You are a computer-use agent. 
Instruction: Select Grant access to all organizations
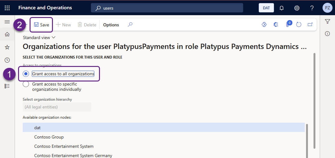coord(26,74)
